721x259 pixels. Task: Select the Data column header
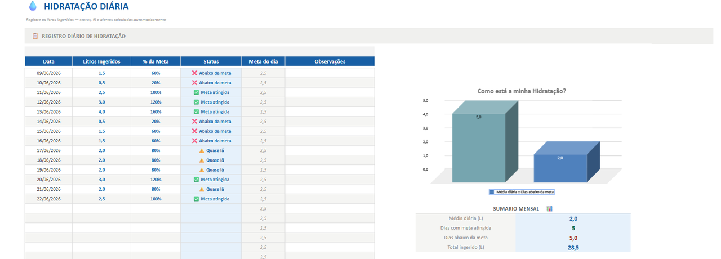click(x=48, y=61)
